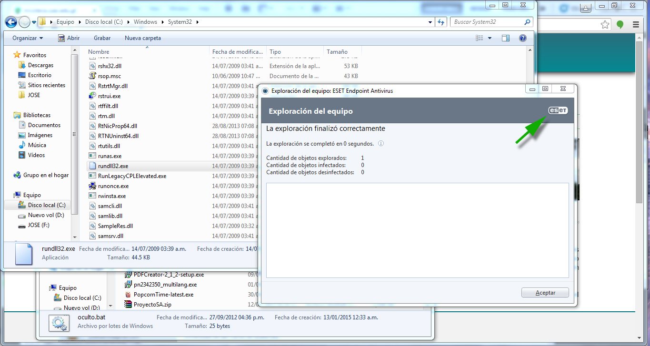Viewport: 650px width, 346px height.
Task: Select Bibliotecas in the navigation pane
Action: pyautogui.click(x=37, y=115)
